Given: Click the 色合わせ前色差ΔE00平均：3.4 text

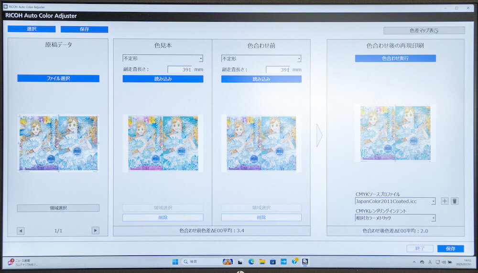Looking at the screenshot, I should 212,231.
